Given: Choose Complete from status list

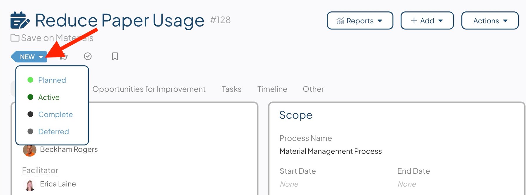Looking at the screenshot, I should pos(56,115).
